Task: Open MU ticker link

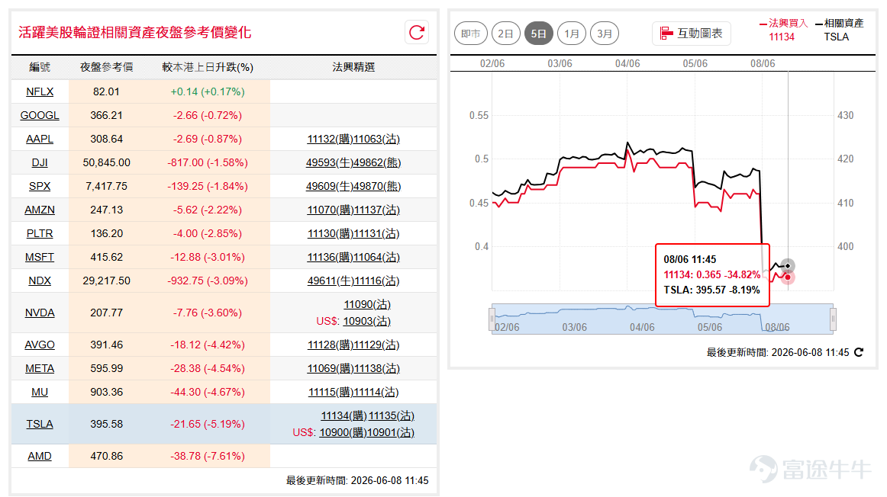Action: point(40,393)
